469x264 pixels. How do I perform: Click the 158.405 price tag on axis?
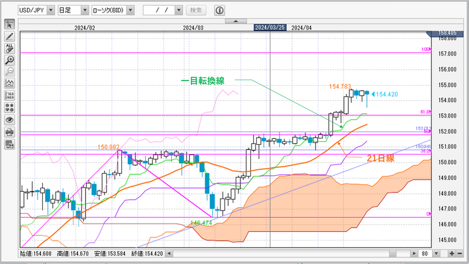point(446,33)
